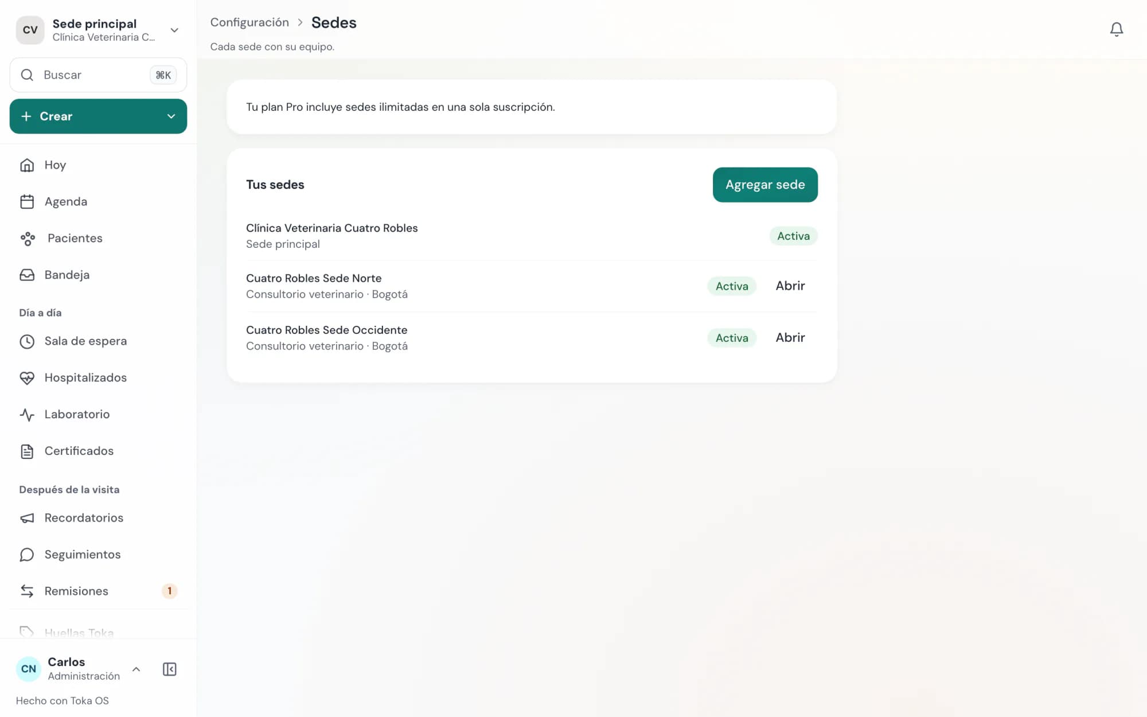Click the CV clinic avatar
The height and width of the screenshot is (717, 1147).
[x=30, y=30]
